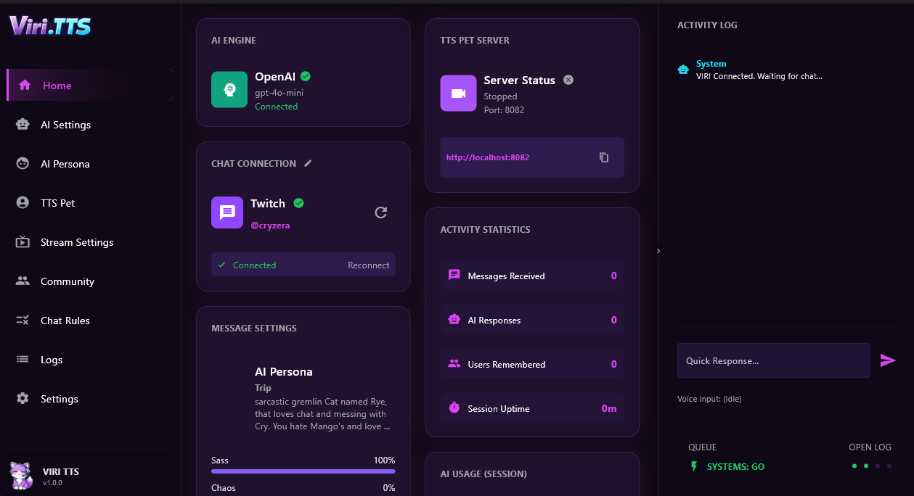Click the lightning bolt next to SYSTEMS: GO
Screen dimensions: 914x496
[694, 466]
